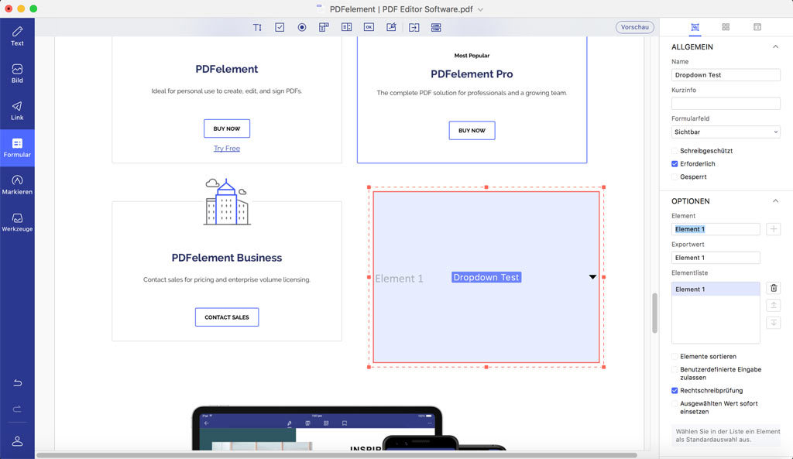Click BUY NOW under PDFelement

[x=227, y=128]
